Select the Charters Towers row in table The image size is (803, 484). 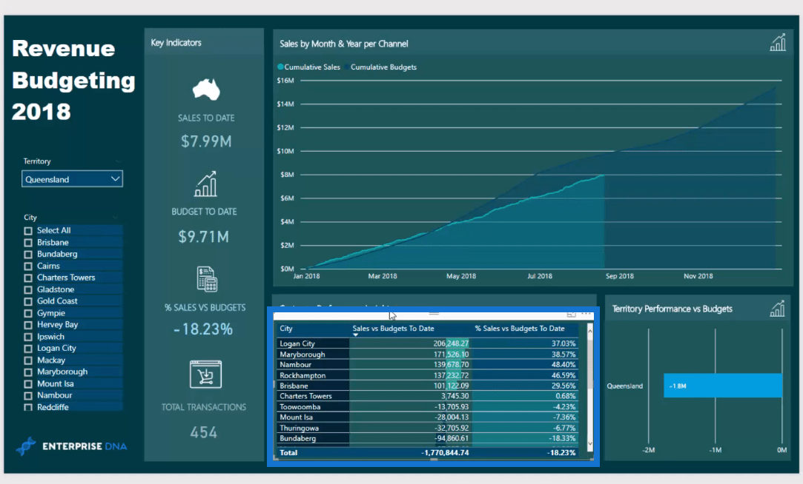point(428,396)
